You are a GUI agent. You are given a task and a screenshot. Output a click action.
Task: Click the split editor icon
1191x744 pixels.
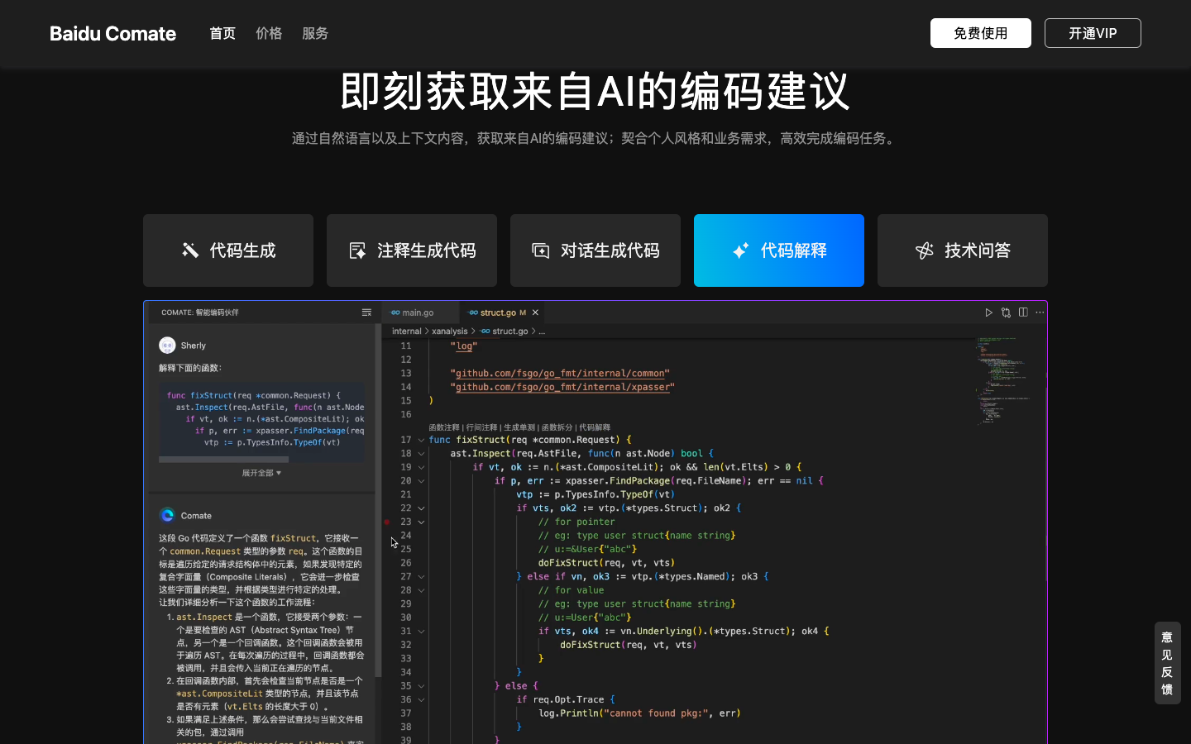(1023, 312)
